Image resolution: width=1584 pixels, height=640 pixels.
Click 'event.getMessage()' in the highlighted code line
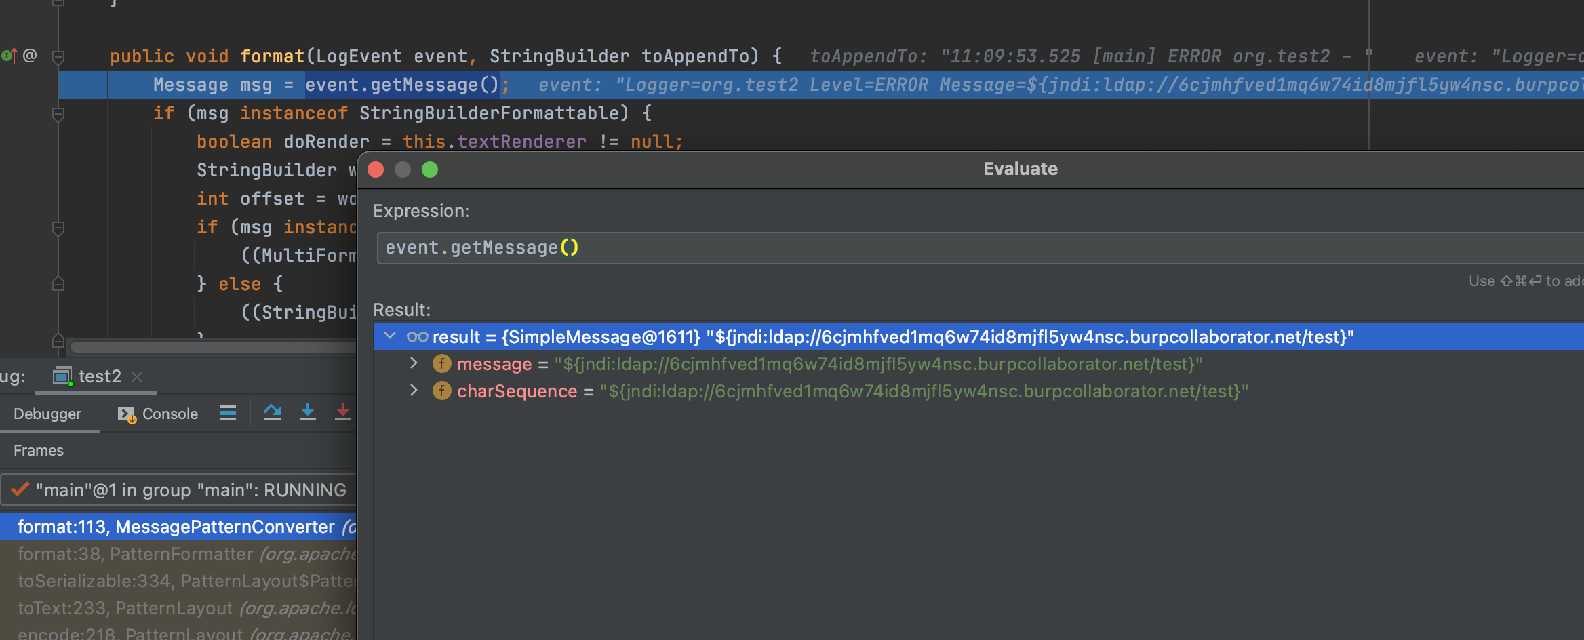[x=402, y=85]
